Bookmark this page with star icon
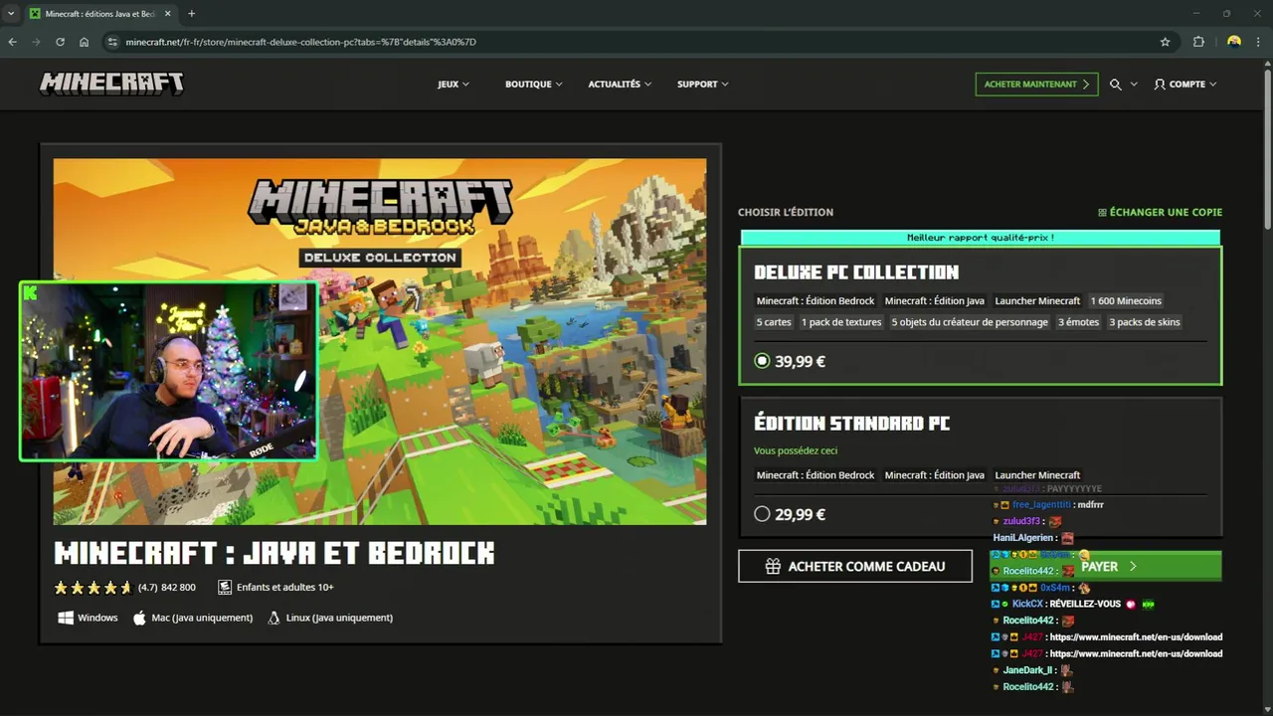This screenshot has height=716, width=1273. pyautogui.click(x=1165, y=42)
